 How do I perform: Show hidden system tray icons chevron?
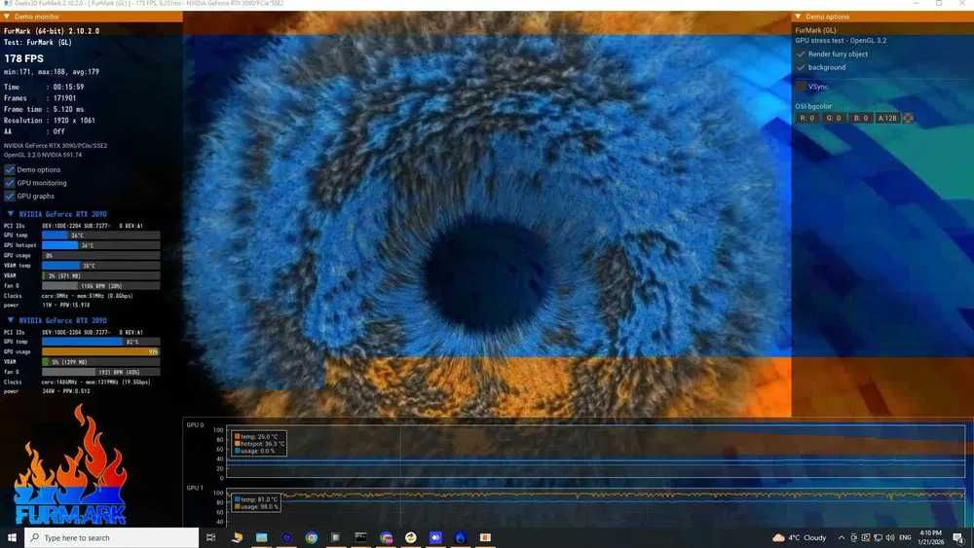(842, 537)
